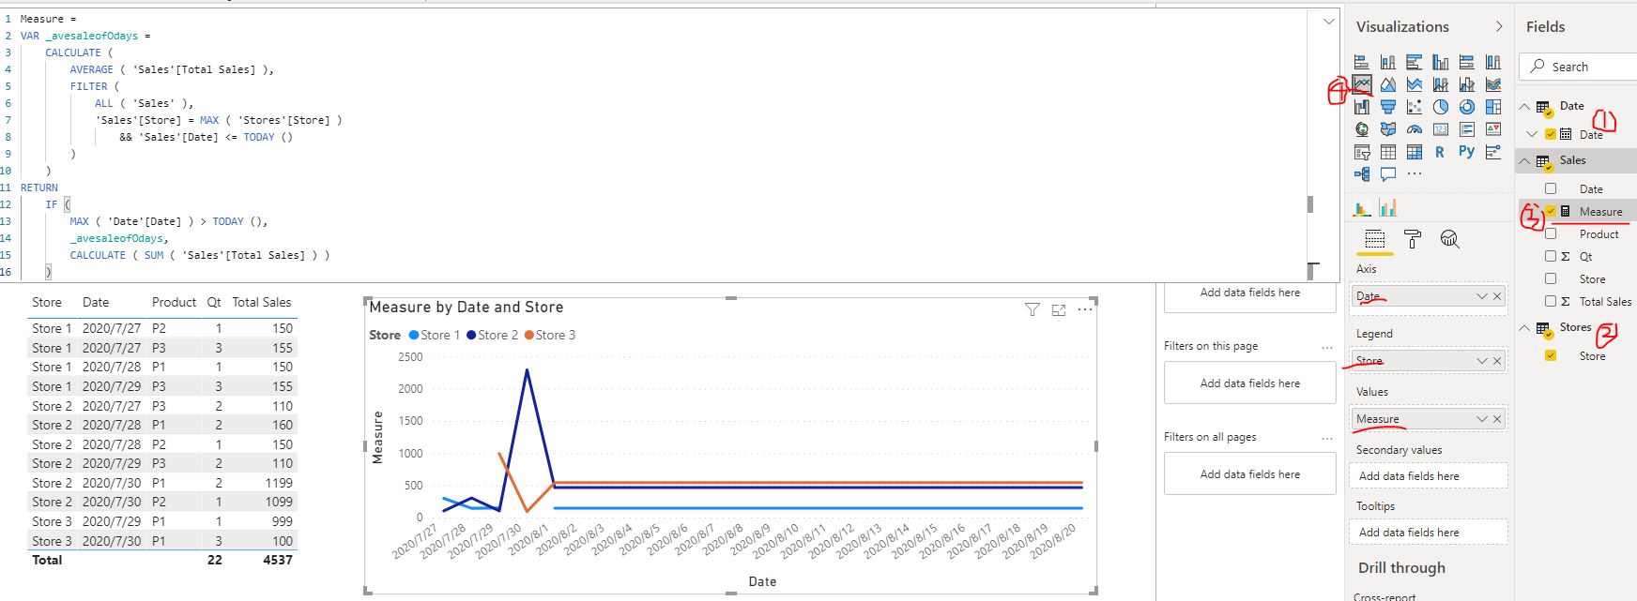Add a KPI visual
The height and width of the screenshot is (601, 1637).
pos(1493,129)
